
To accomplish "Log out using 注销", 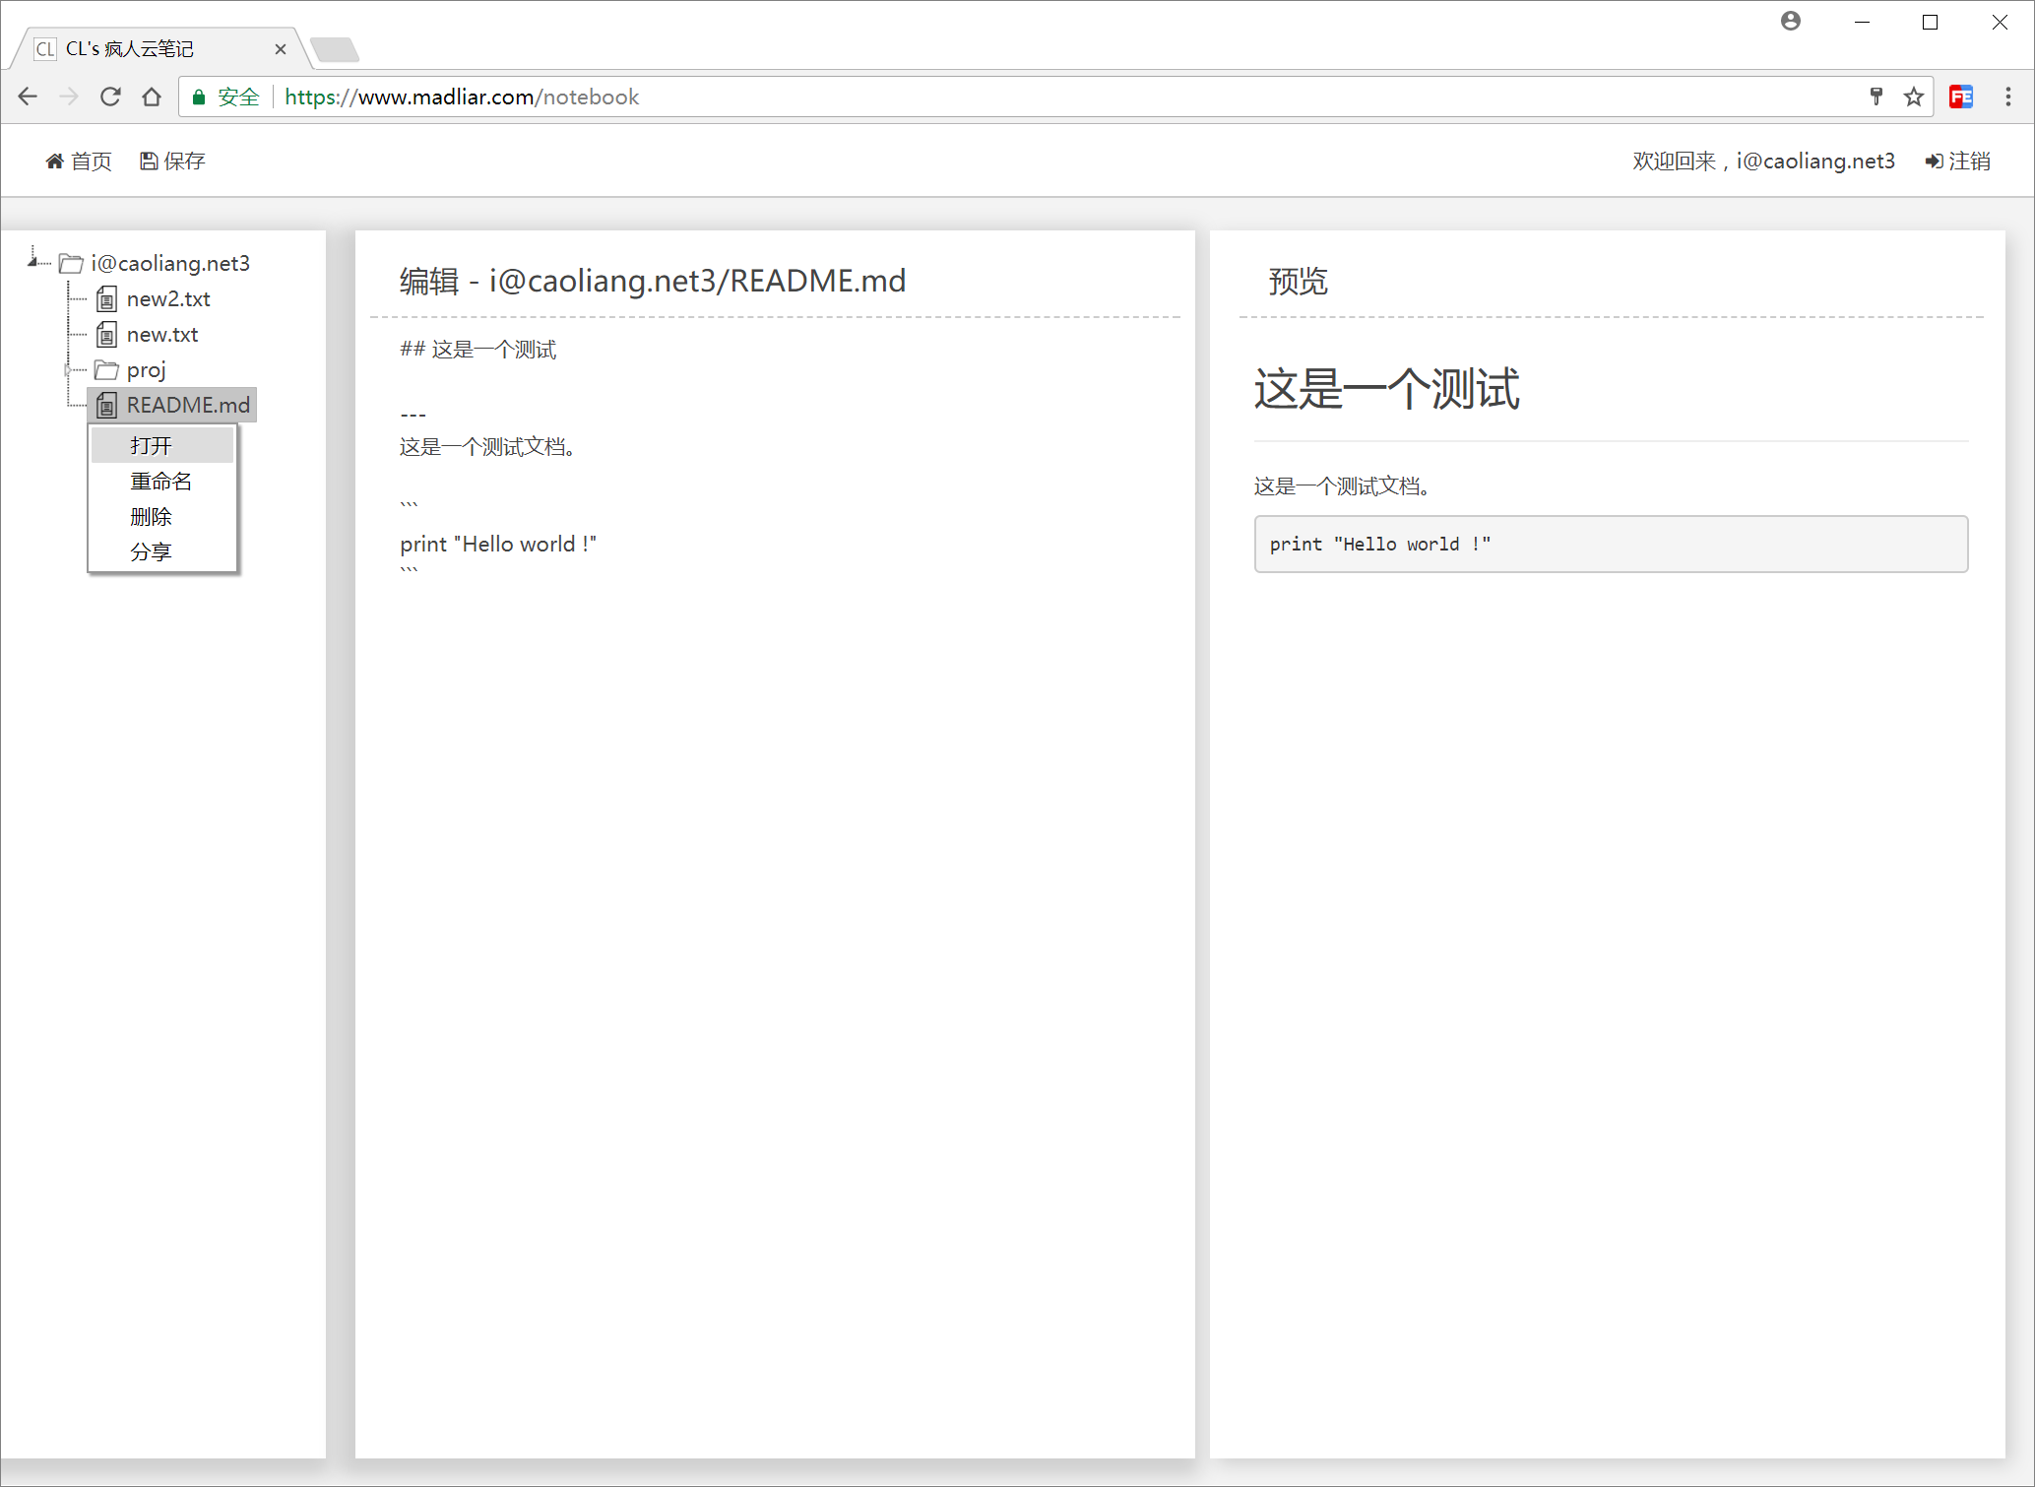I will pos(1958,162).
